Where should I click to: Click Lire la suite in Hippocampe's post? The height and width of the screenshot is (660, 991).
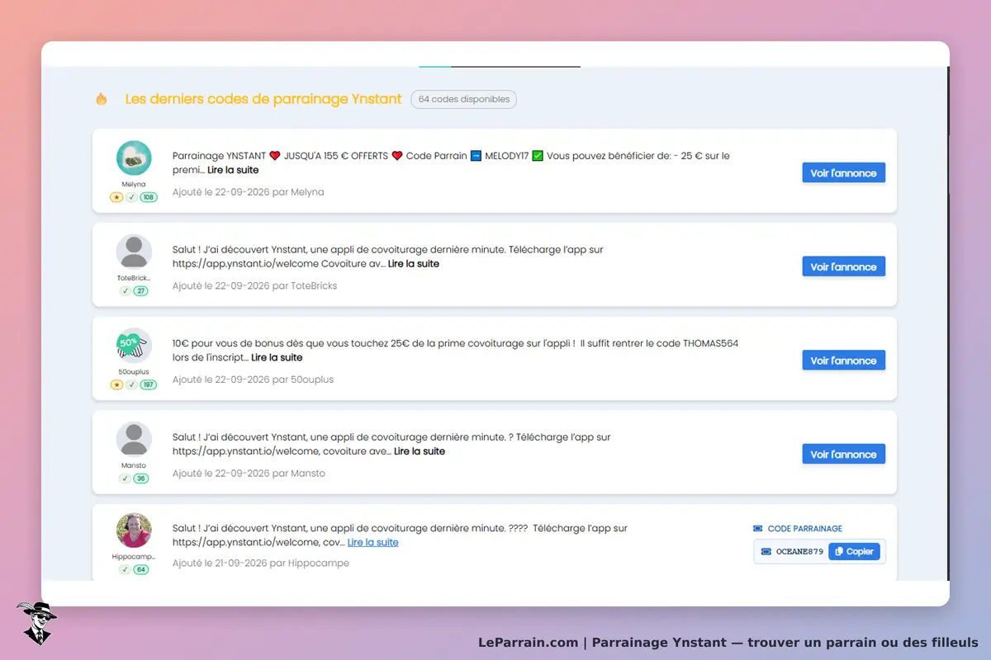coord(373,542)
